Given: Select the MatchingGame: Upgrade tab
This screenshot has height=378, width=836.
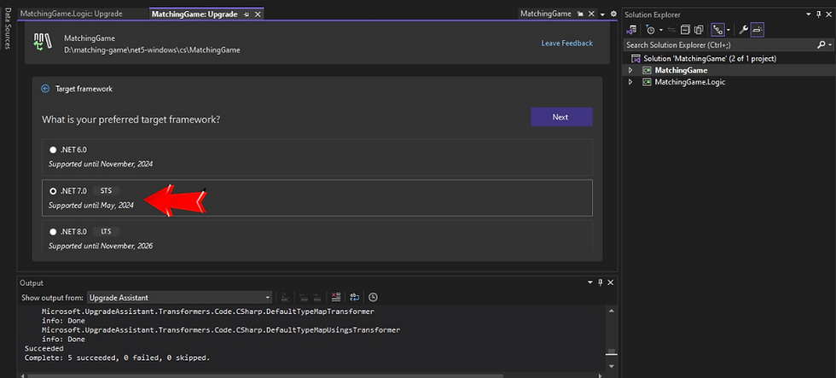Looking at the screenshot, I should pyautogui.click(x=194, y=15).
